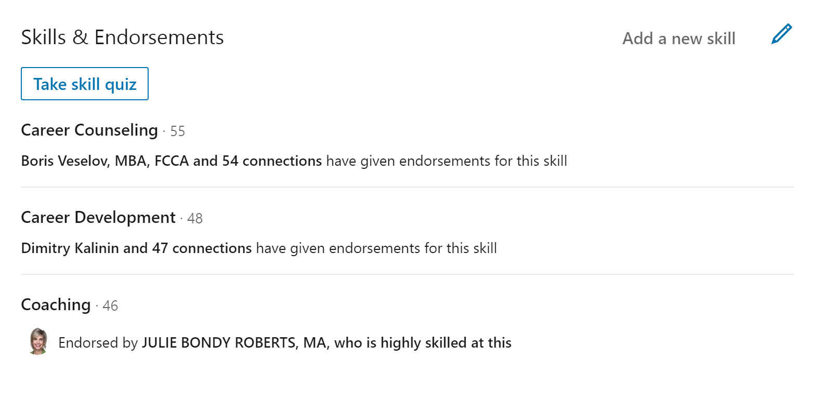The image size is (816, 398).
Task: Open Julie Bondy Roberts profile photo
Action: [x=38, y=341]
